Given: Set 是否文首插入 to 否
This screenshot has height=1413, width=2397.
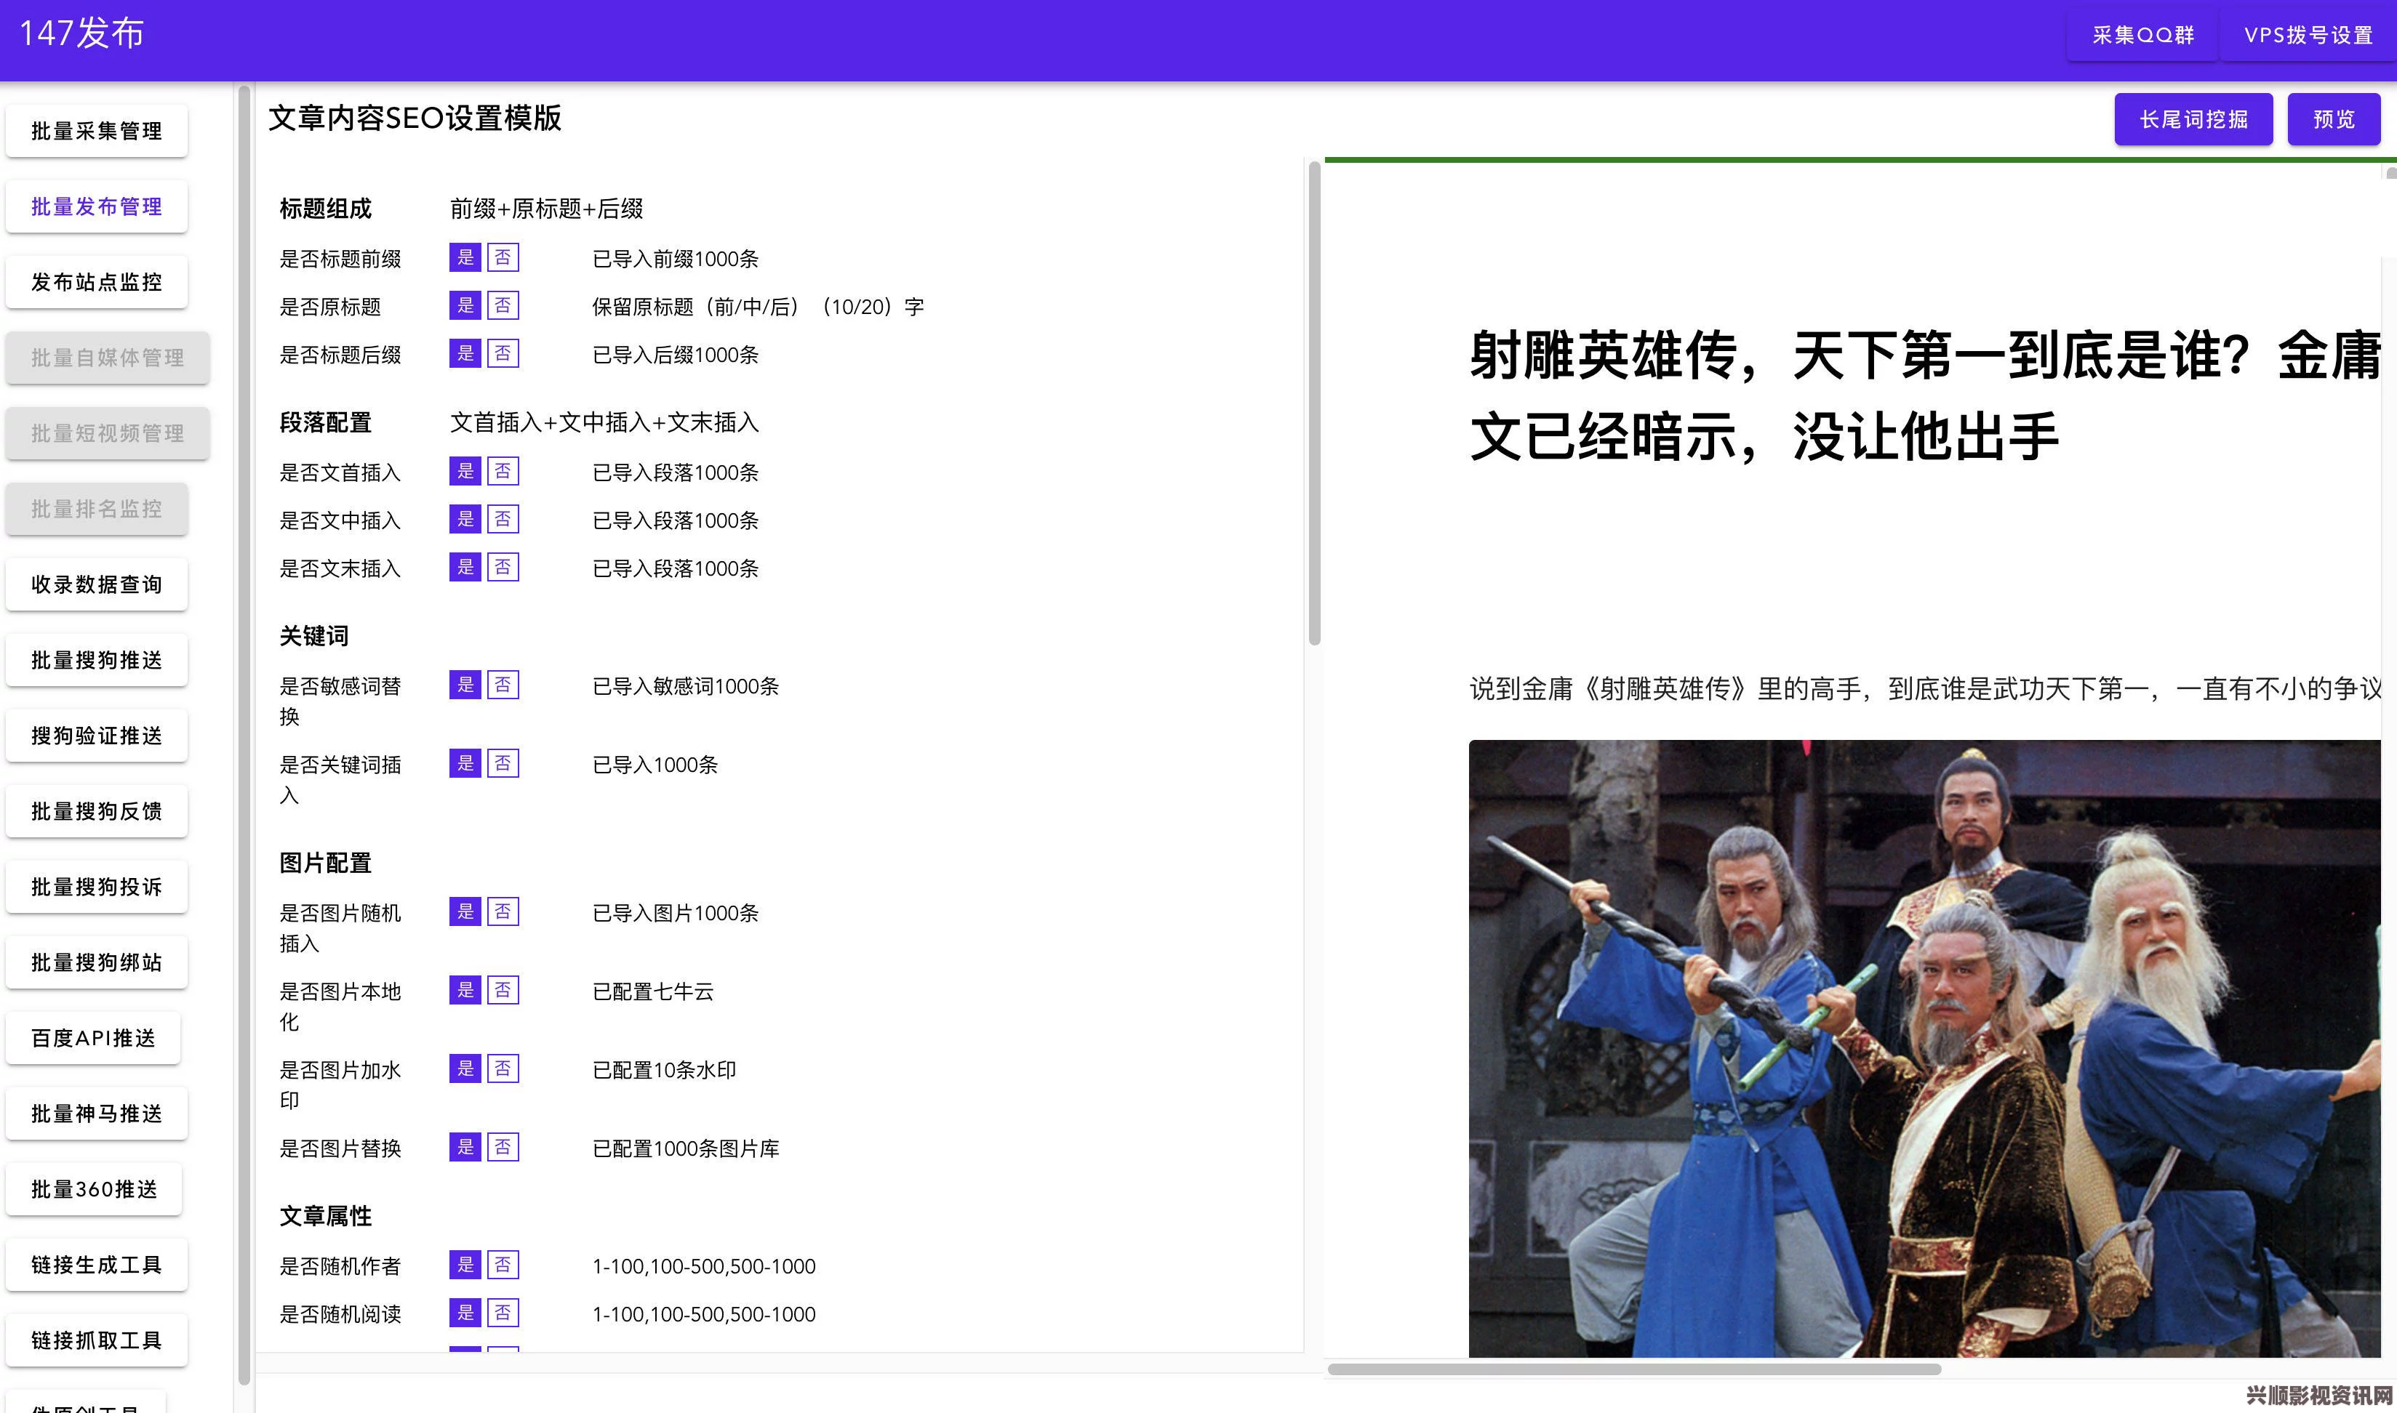Looking at the screenshot, I should click(503, 471).
